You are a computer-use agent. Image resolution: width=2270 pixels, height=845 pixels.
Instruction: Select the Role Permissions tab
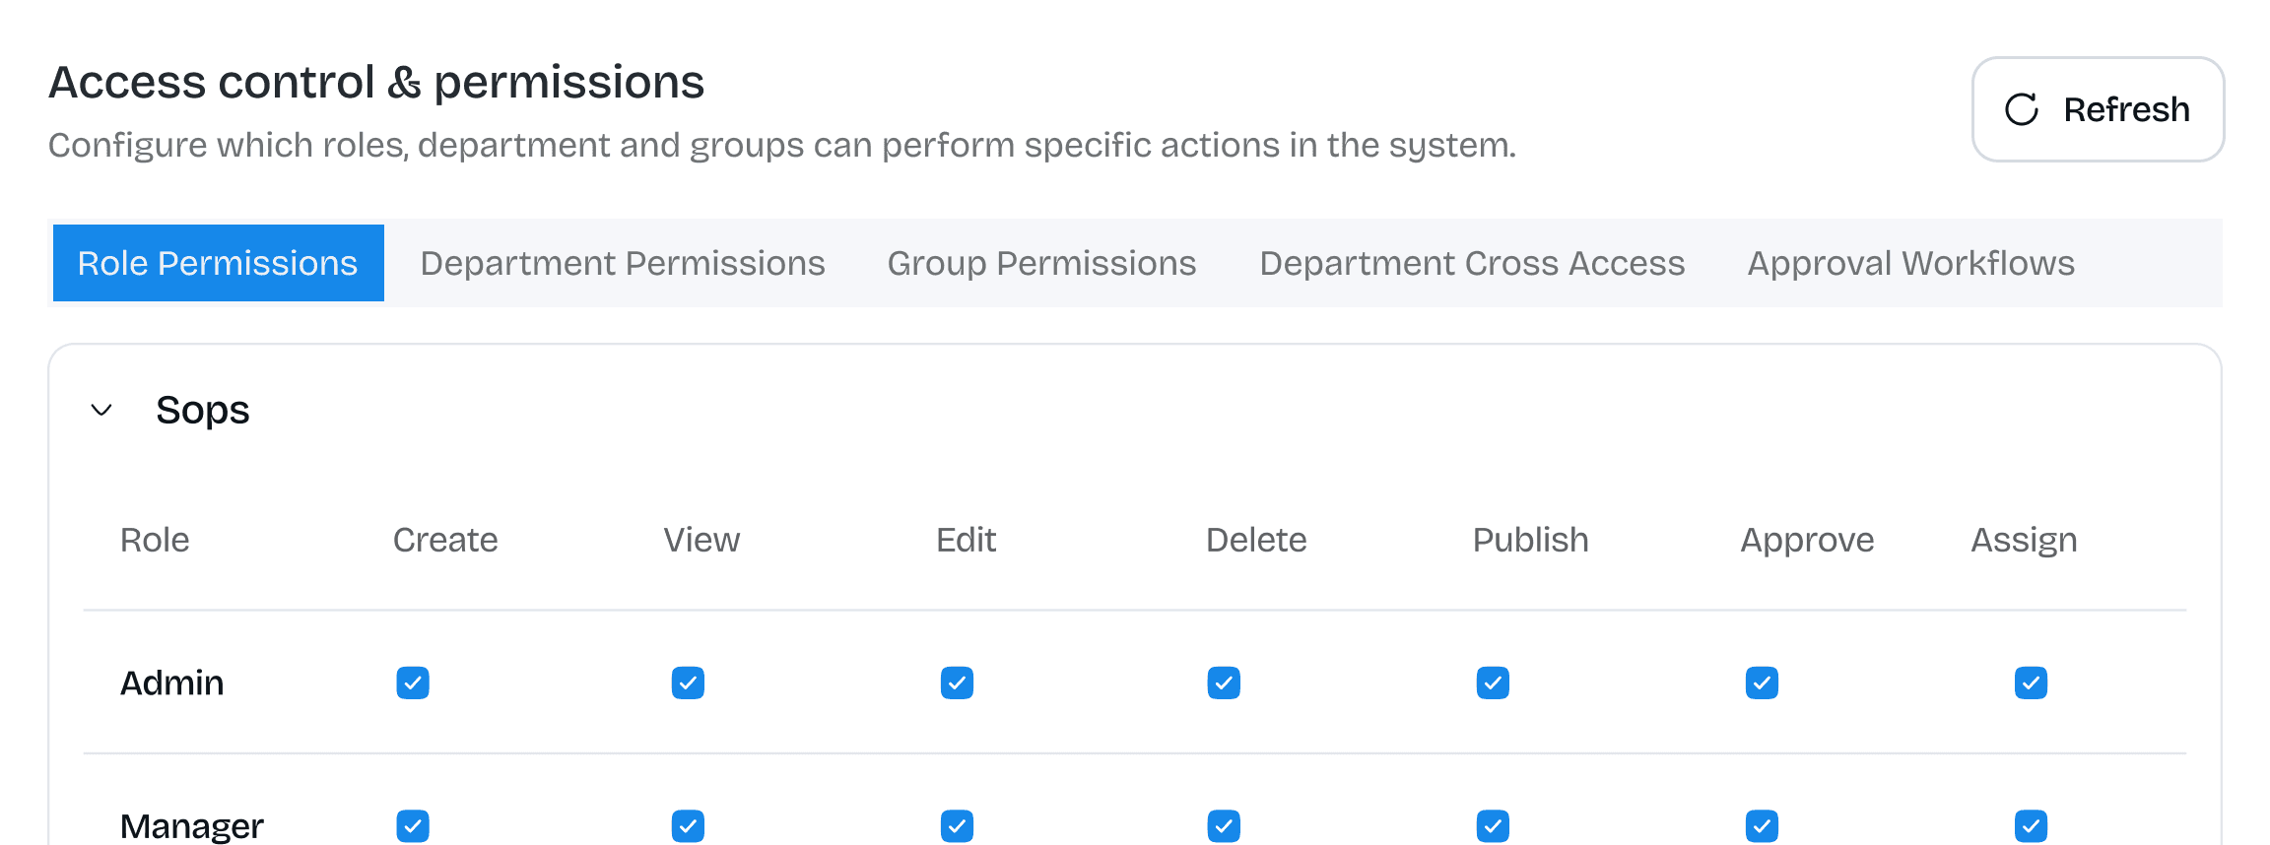tap(218, 263)
